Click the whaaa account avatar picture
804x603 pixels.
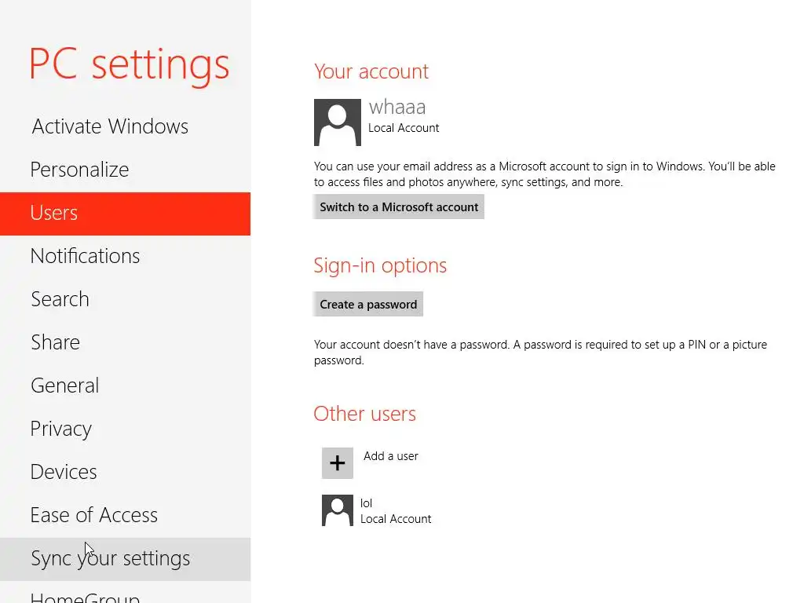(338, 122)
